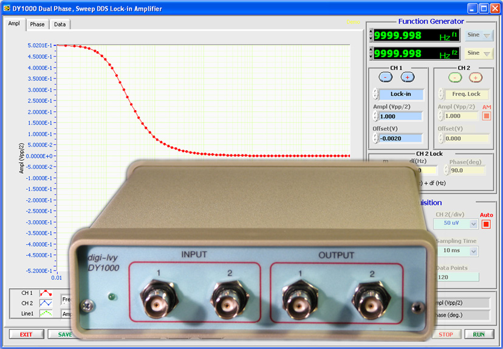Click x-axis start value 0.01
This screenshot has height=349, width=503.
click(x=56, y=278)
